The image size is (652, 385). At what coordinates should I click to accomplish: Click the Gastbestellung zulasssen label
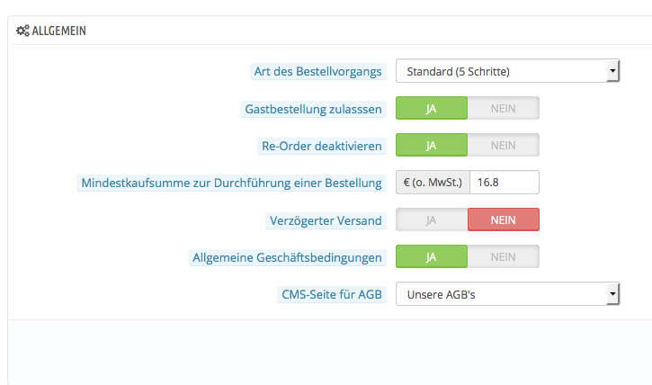(x=313, y=109)
